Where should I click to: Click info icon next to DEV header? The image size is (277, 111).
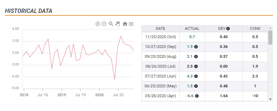point(228,29)
